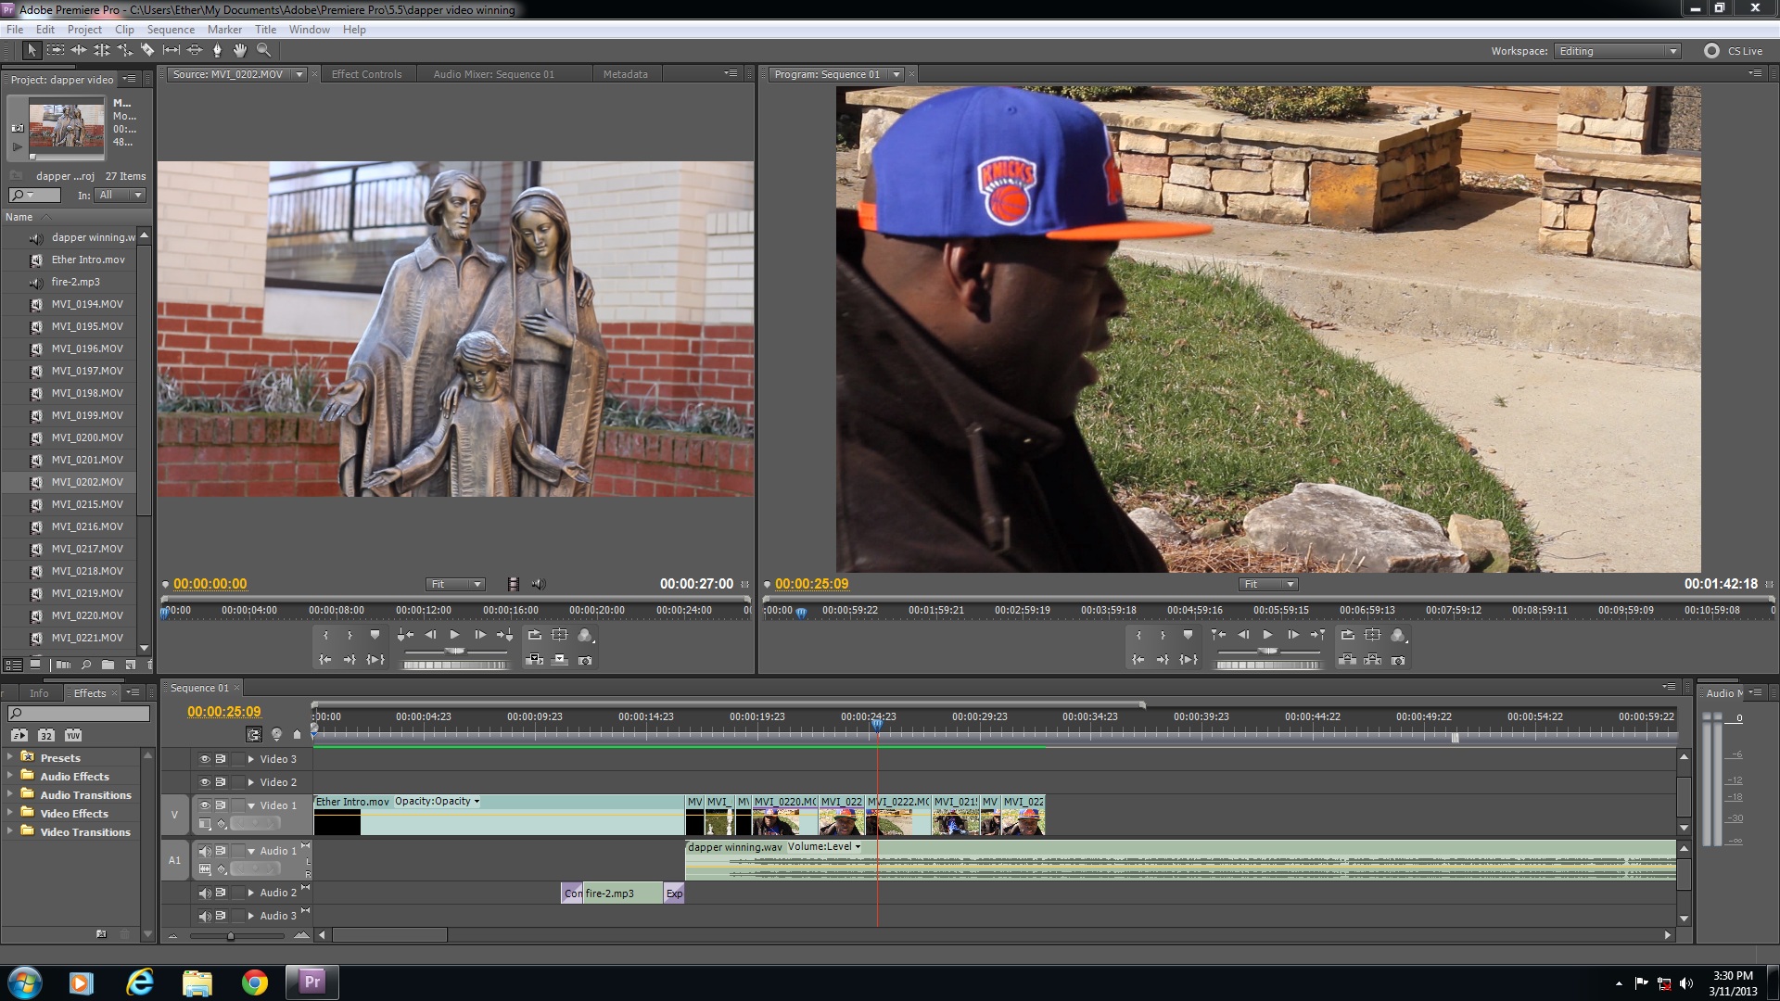
Task: Select the Slide tool
Action: point(195,50)
